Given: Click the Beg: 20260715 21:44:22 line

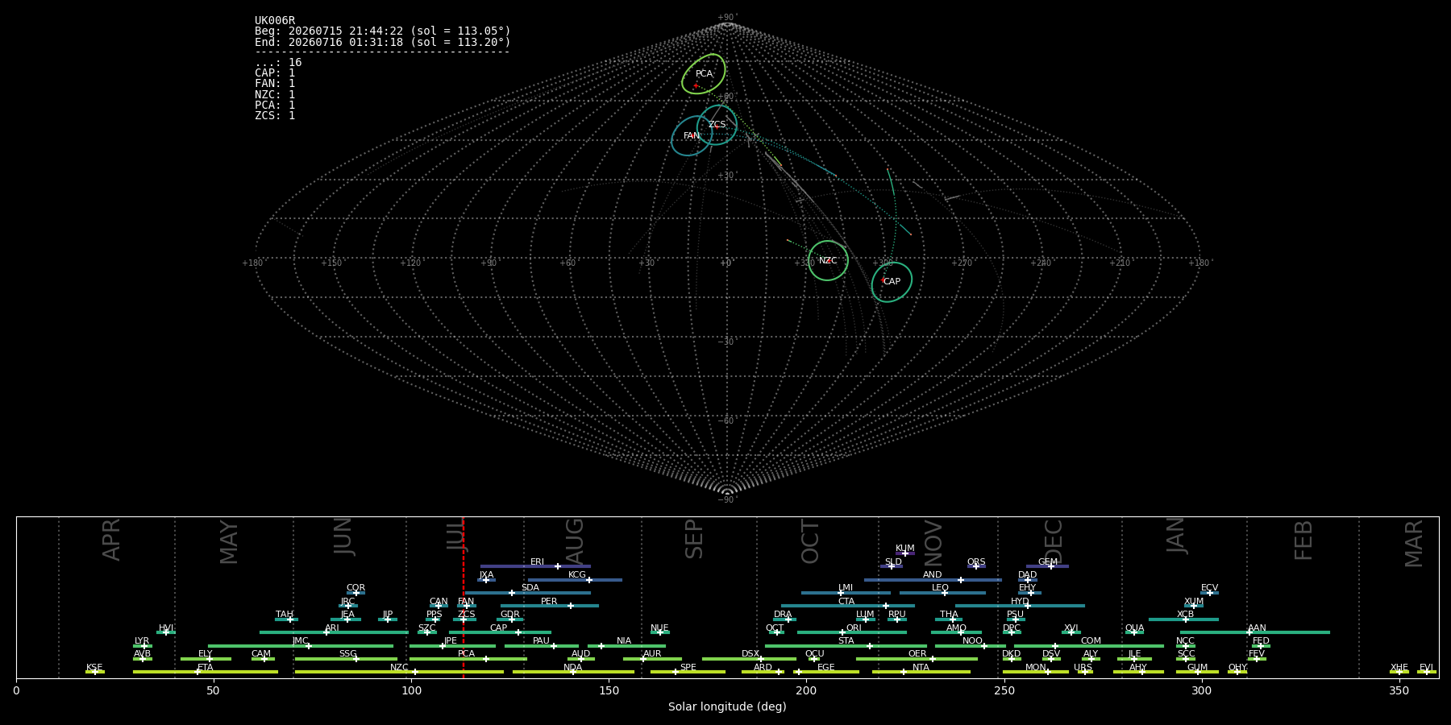Looking at the screenshot, I should click(x=382, y=31).
